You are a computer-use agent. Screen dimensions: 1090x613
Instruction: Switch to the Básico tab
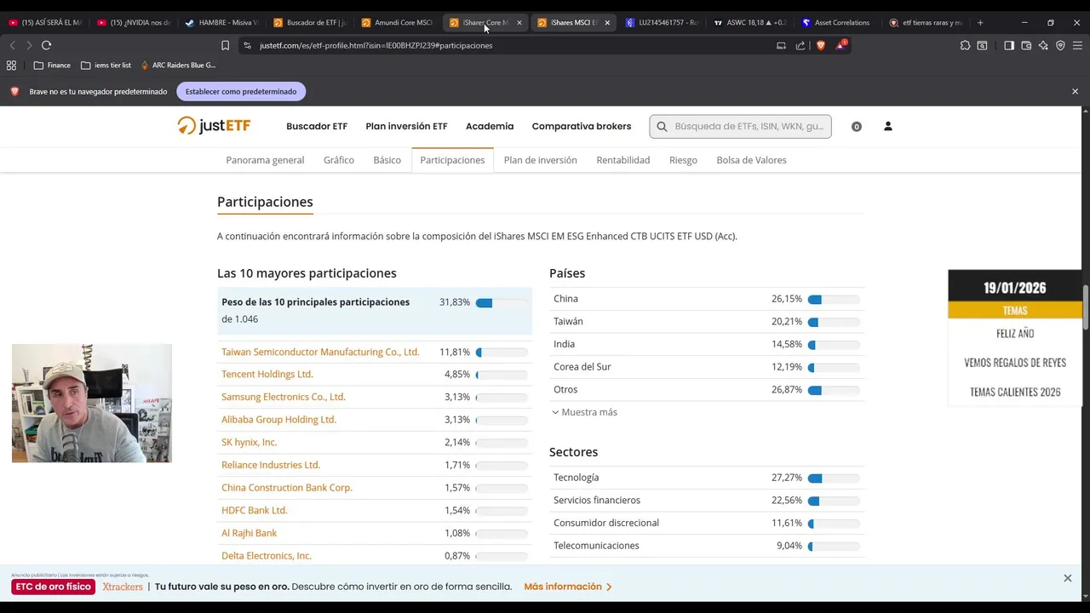[x=387, y=160]
